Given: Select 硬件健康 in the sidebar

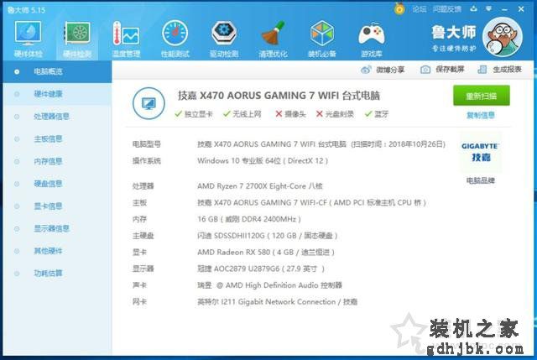Looking at the screenshot, I should click(x=57, y=94).
